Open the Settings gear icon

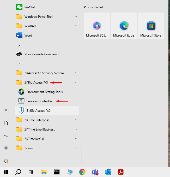(x=6, y=148)
